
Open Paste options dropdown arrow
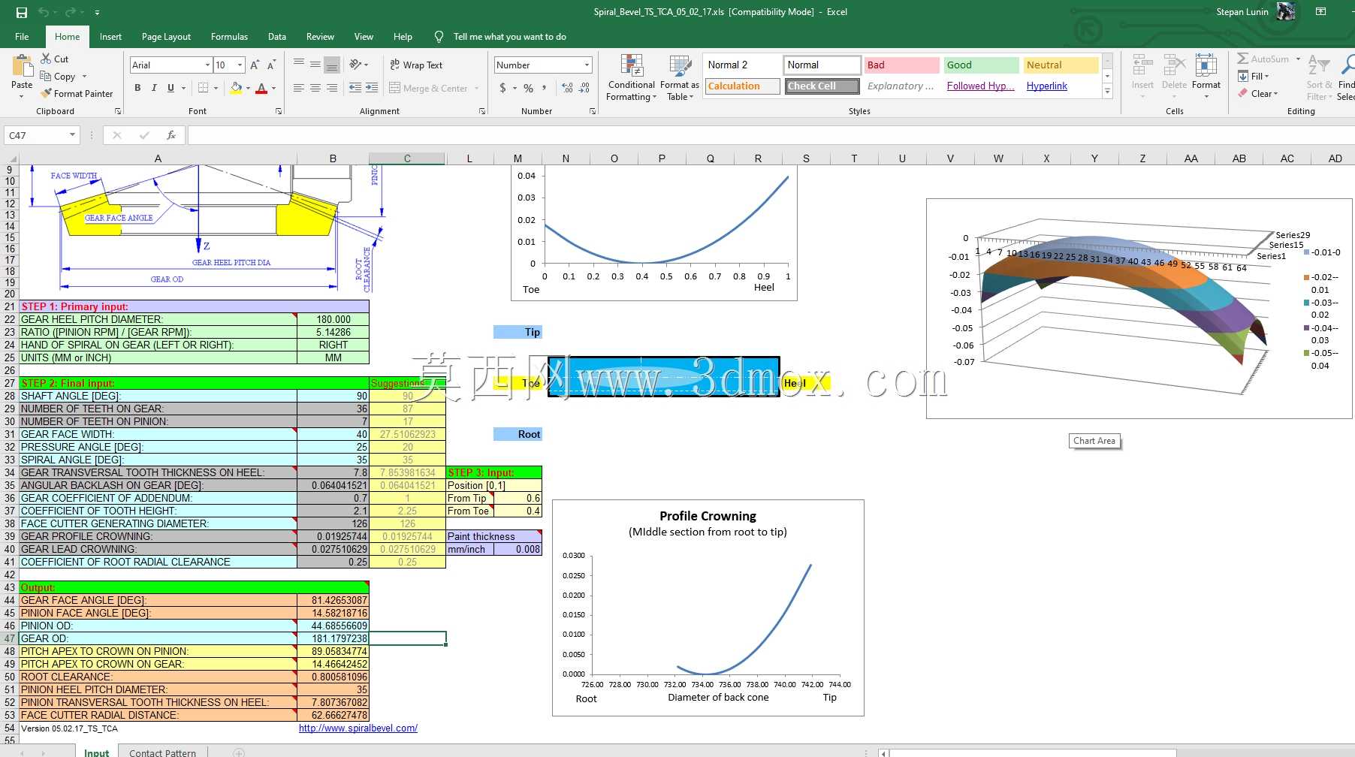22,96
